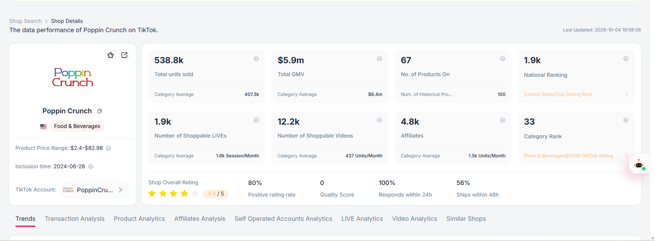
Task: Show info for Product Price Range
Action: tap(108, 149)
